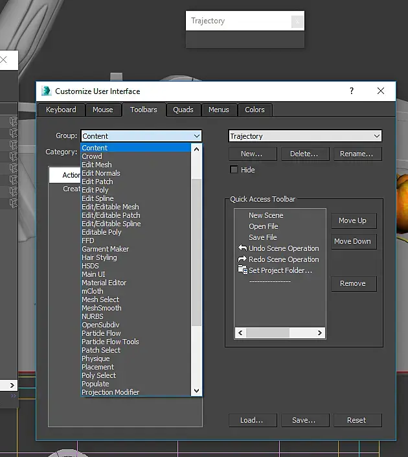
Task: Pick NURBS from the list
Action: pos(136,316)
